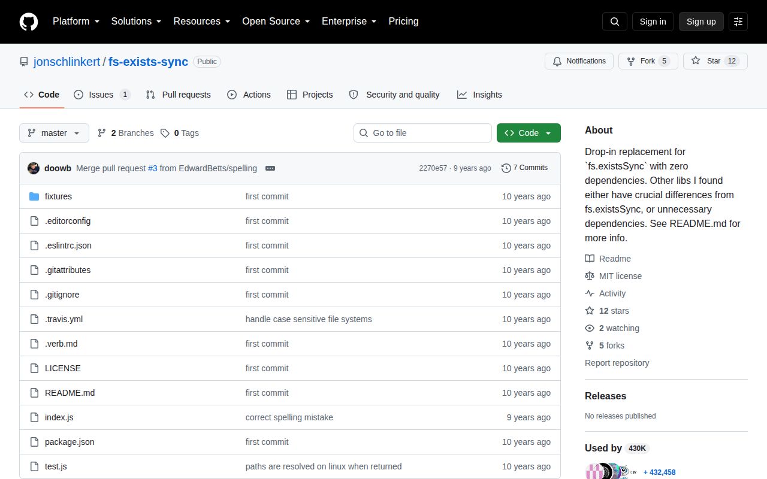This screenshot has width=767, height=479.
Task: Switch to the Issues tab
Action: [x=102, y=95]
